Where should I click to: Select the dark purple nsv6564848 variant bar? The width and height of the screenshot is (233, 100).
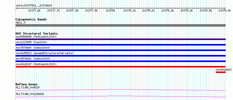coord(121,39)
